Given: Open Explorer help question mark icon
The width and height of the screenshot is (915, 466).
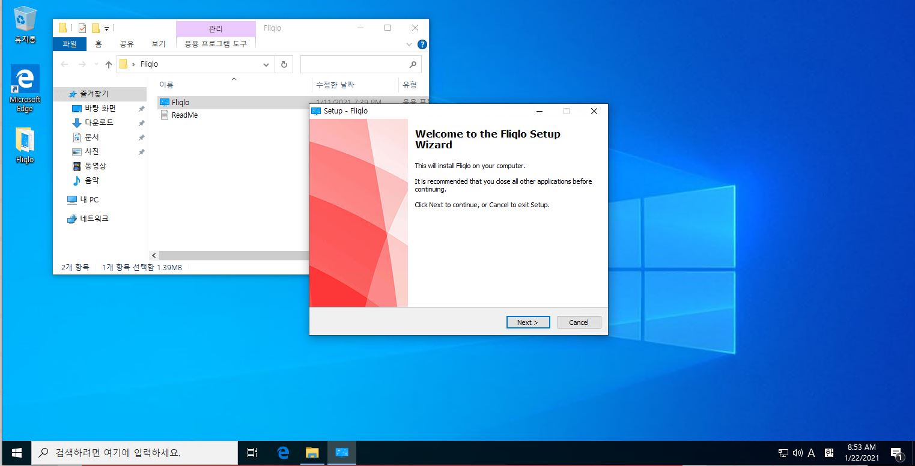Looking at the screenshot, I should (422, 44).
